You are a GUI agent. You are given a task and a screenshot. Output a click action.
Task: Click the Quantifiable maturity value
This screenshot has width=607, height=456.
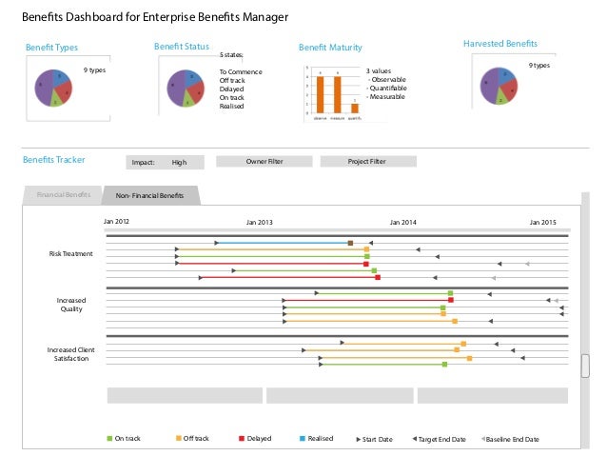click(x=388, y=88)
